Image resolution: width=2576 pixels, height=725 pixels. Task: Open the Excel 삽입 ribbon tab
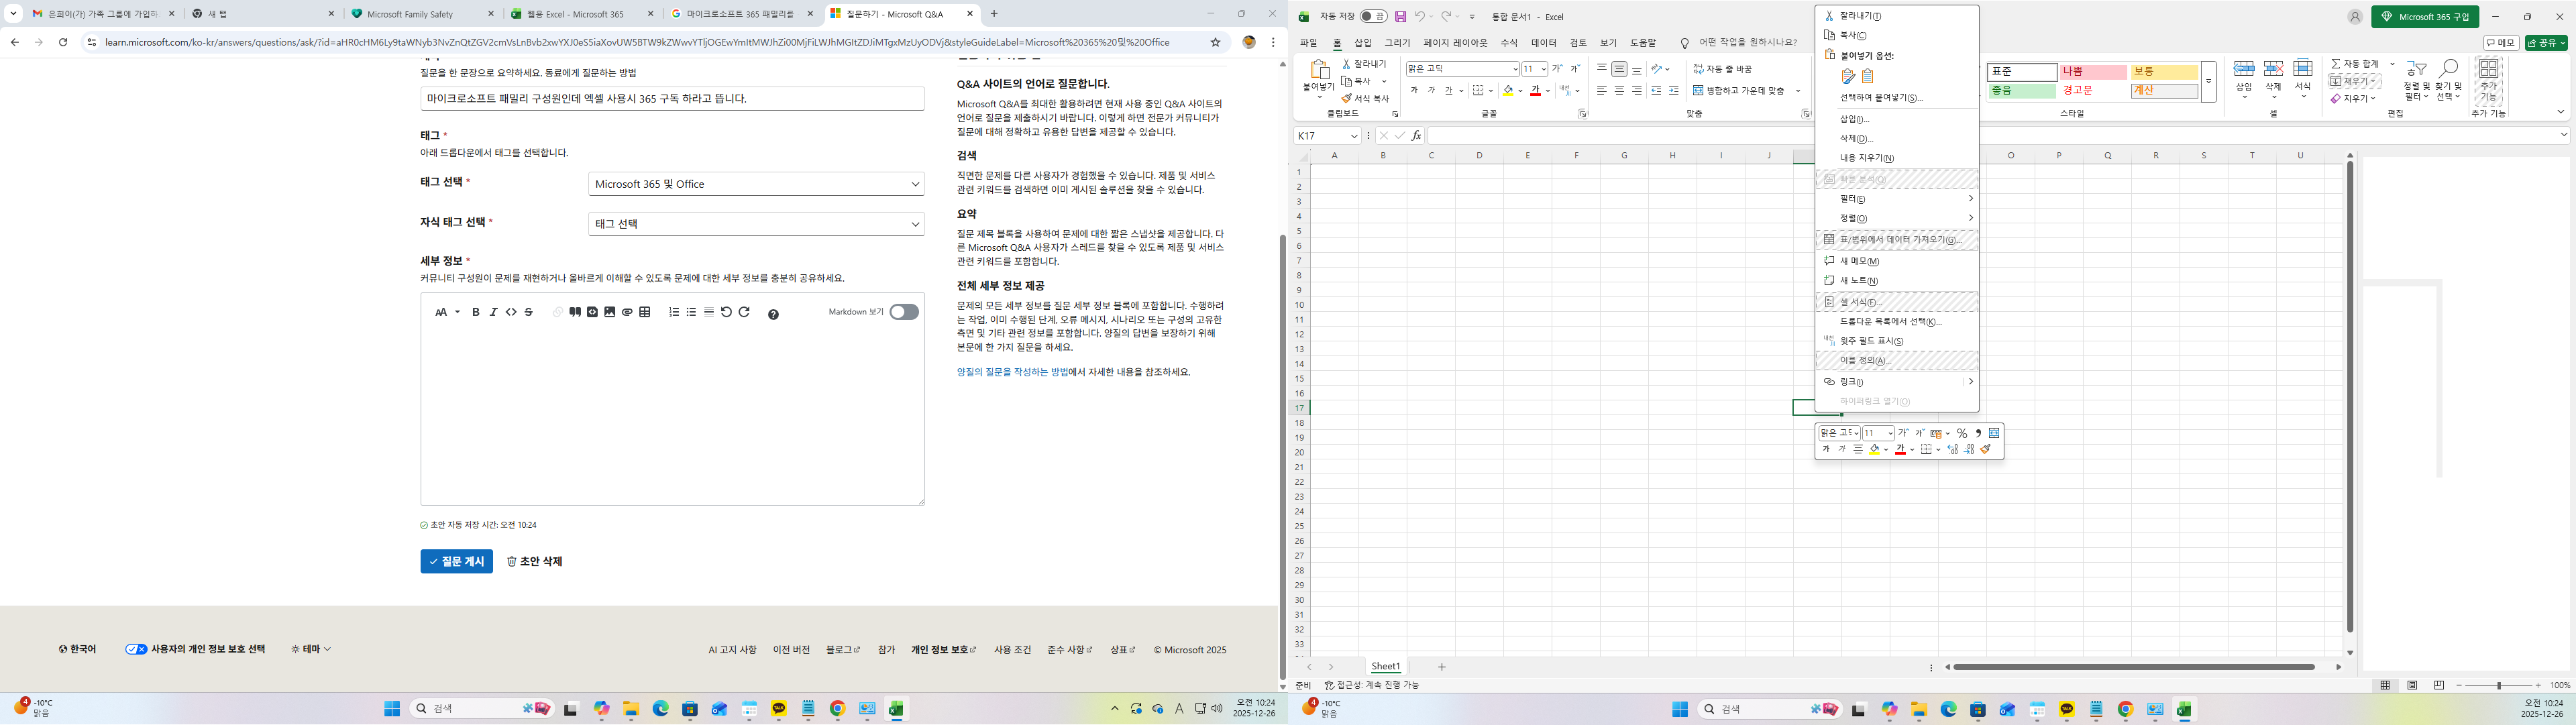pos(1363,43)
